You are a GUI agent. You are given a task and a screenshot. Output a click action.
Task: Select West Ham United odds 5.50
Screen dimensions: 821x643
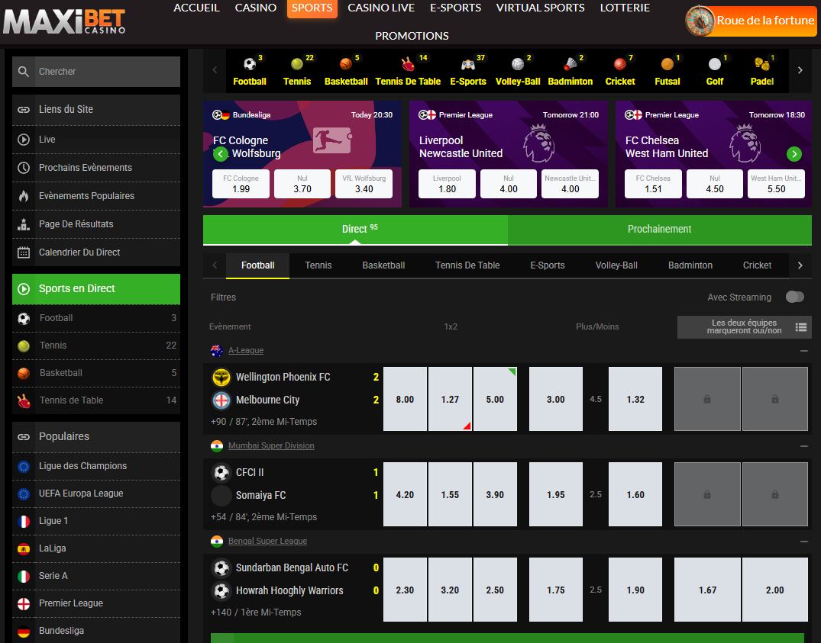point(777,184)
